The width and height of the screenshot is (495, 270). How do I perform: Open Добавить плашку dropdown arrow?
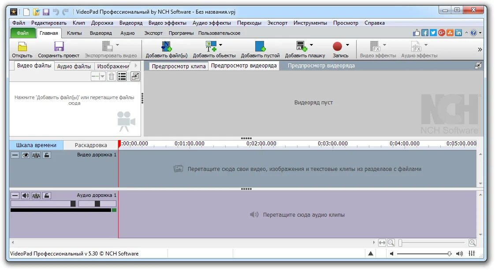[311, 45]
